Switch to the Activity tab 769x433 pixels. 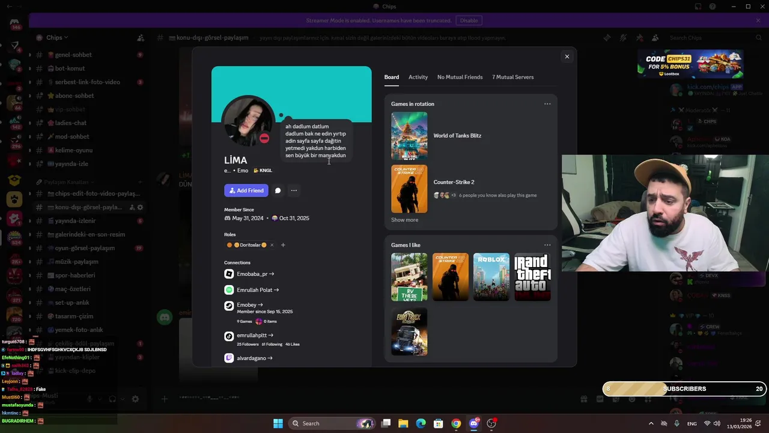click(418, 77)
